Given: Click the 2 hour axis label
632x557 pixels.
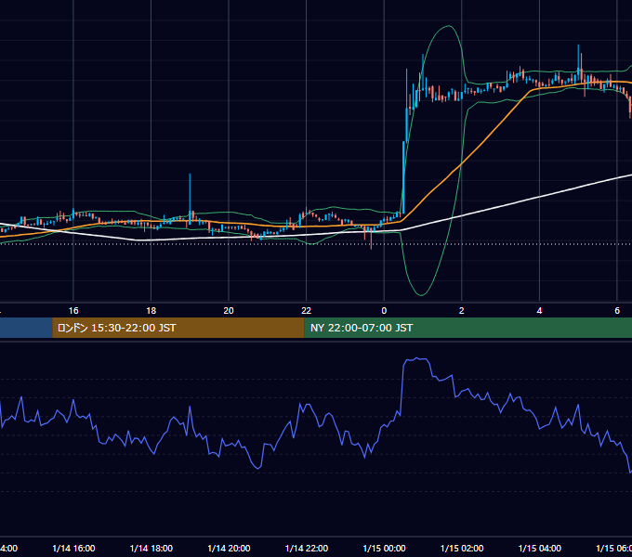Looking at the screenshot, I should (462, 311).
